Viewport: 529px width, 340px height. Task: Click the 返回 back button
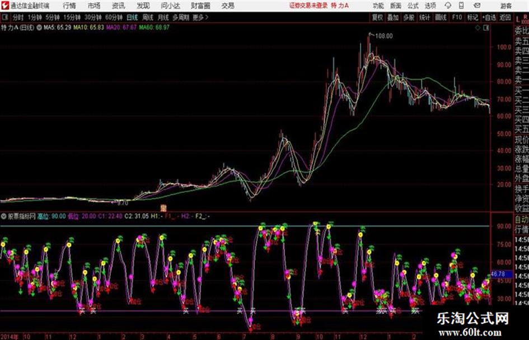tap(505, 17)
